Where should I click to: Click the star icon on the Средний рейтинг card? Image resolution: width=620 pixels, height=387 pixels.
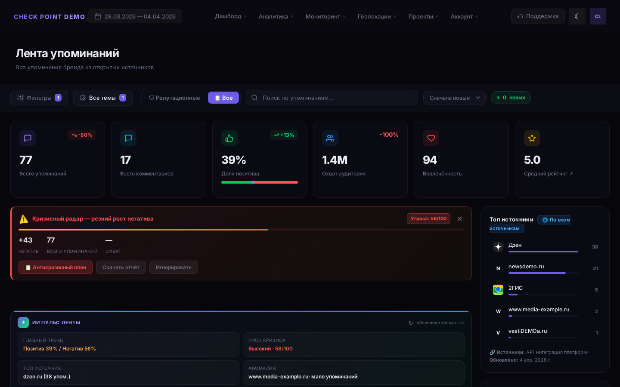point(532,138)
